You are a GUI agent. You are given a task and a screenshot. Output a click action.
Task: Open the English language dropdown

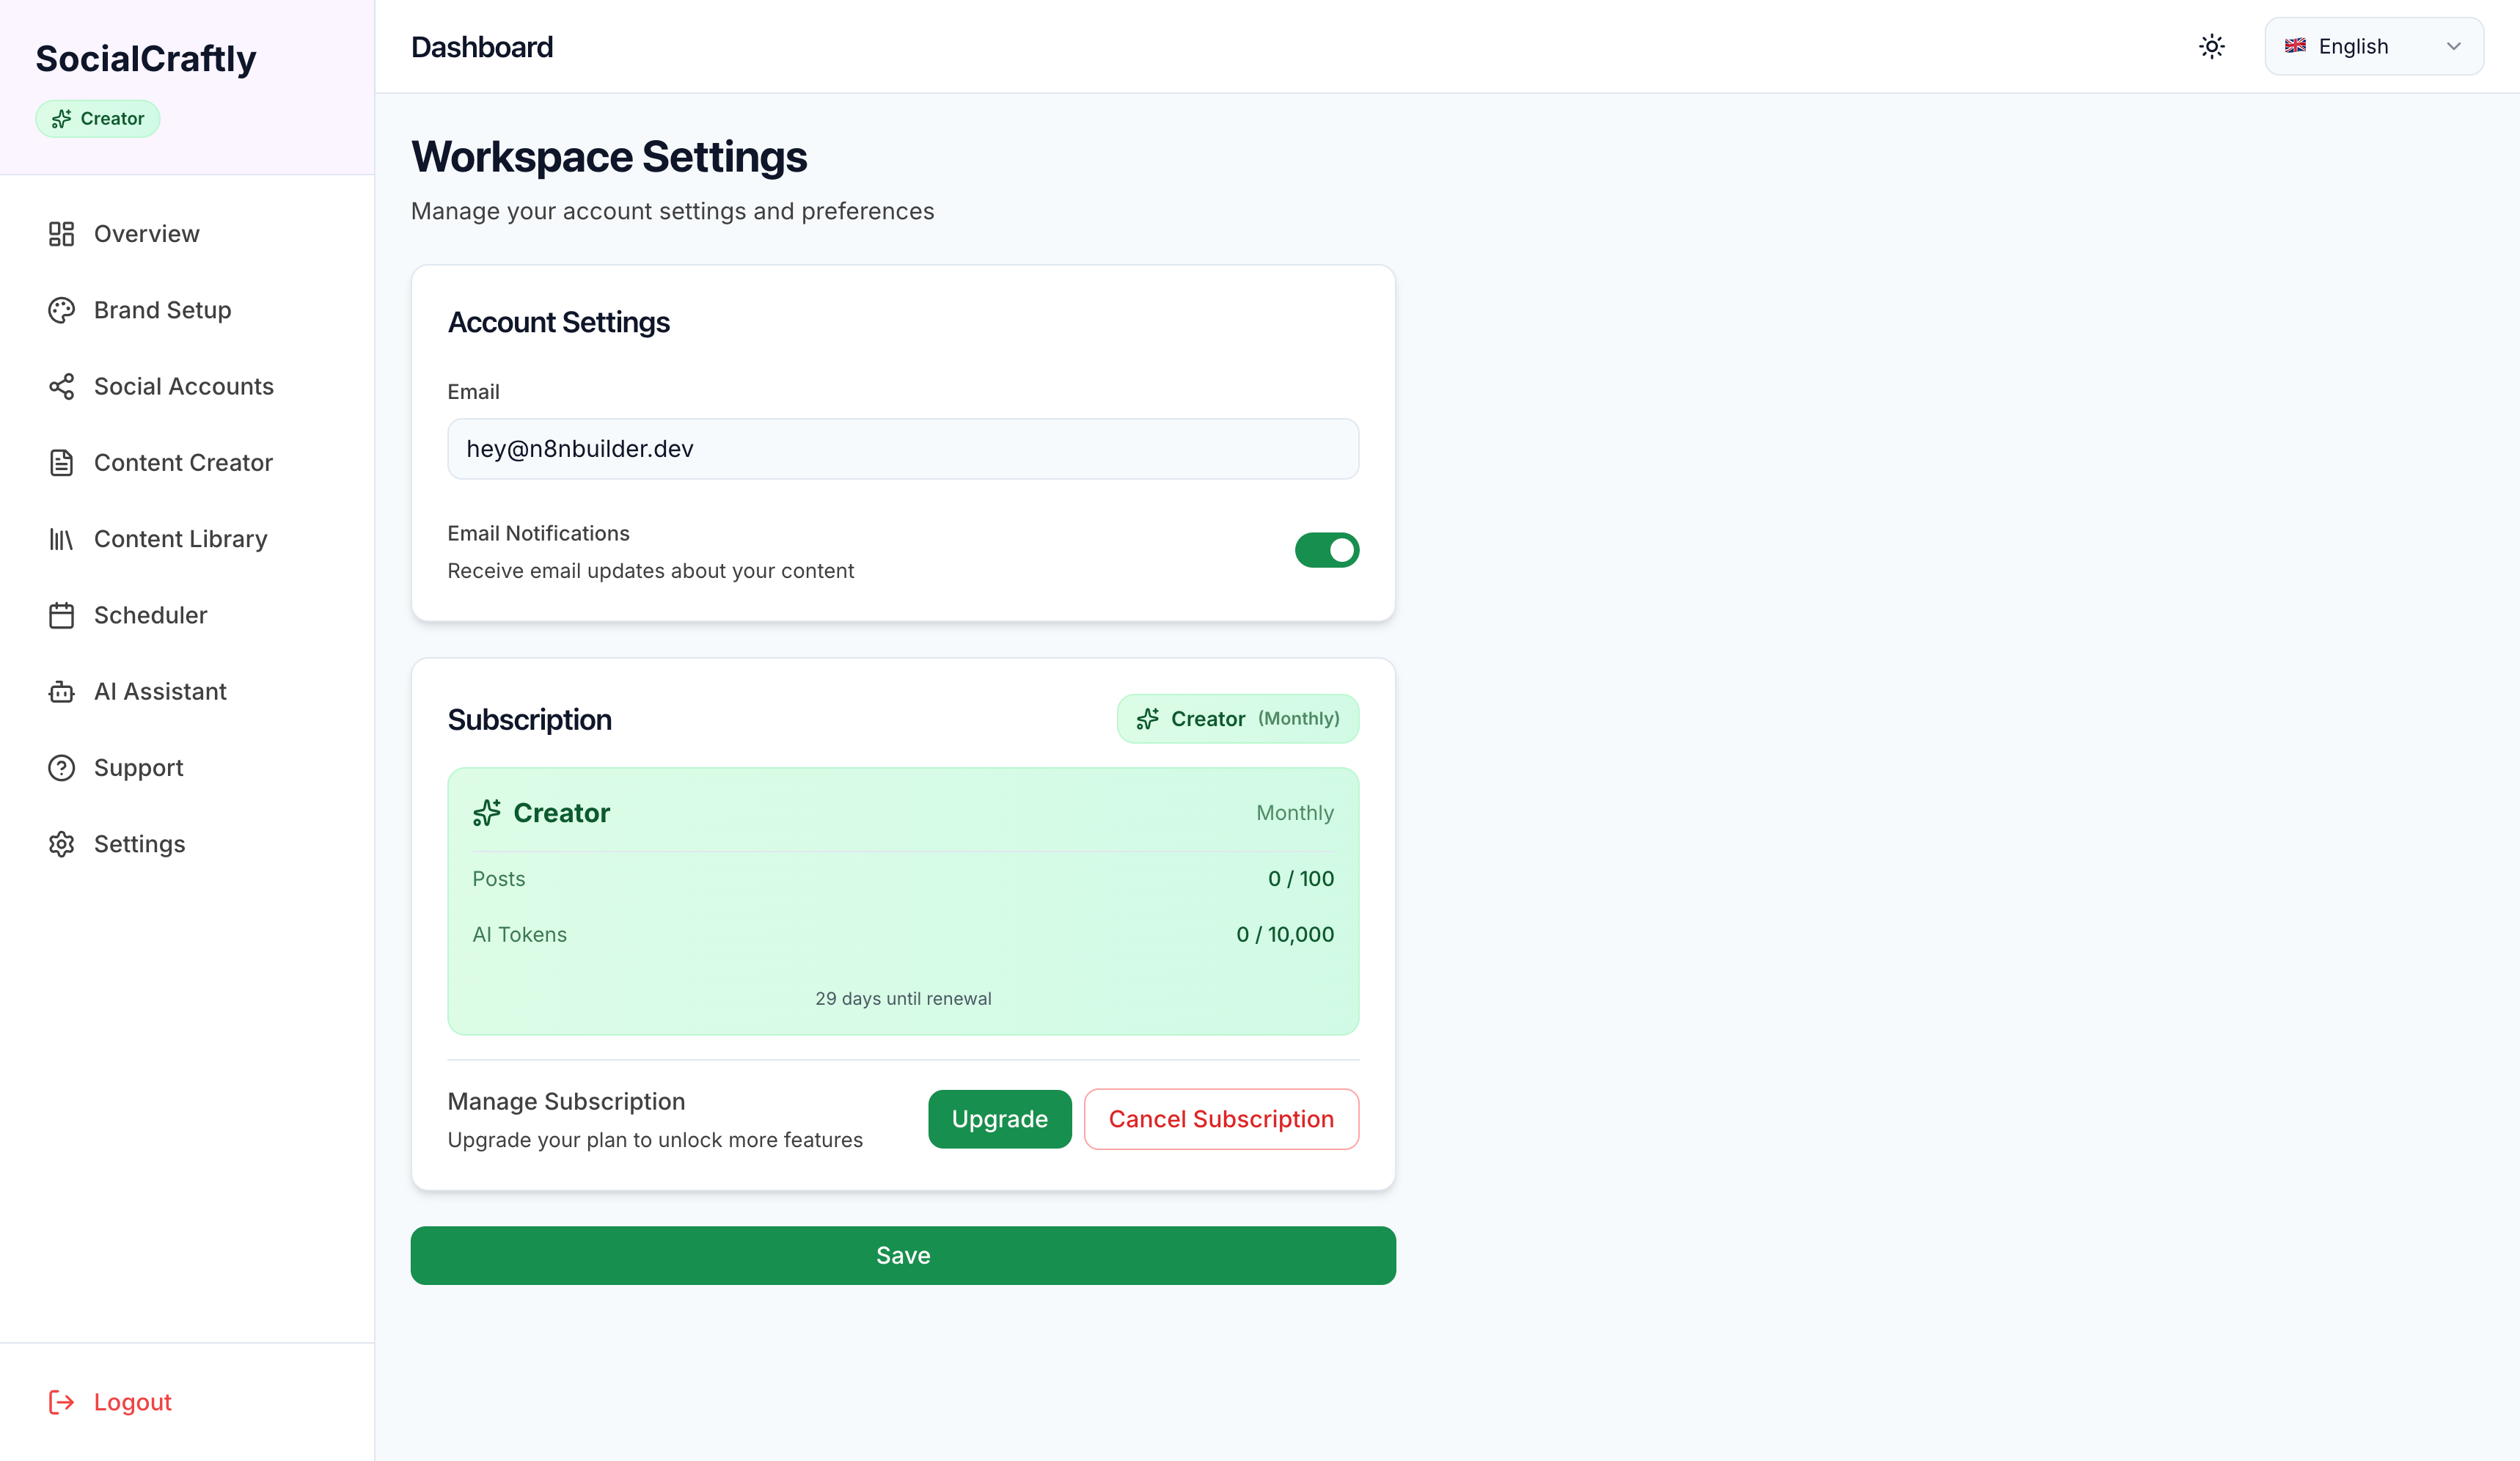pyautogui.click(x=2374, y=46)
